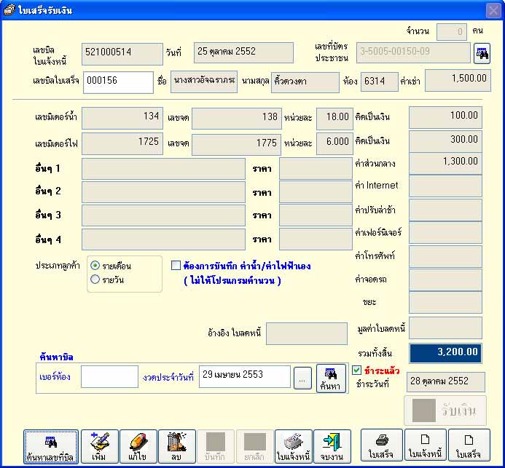Click the งวดประจำวันที่ date field
Image resolution: width=505 pixels, height=468 pixels.
pos(245,376)
